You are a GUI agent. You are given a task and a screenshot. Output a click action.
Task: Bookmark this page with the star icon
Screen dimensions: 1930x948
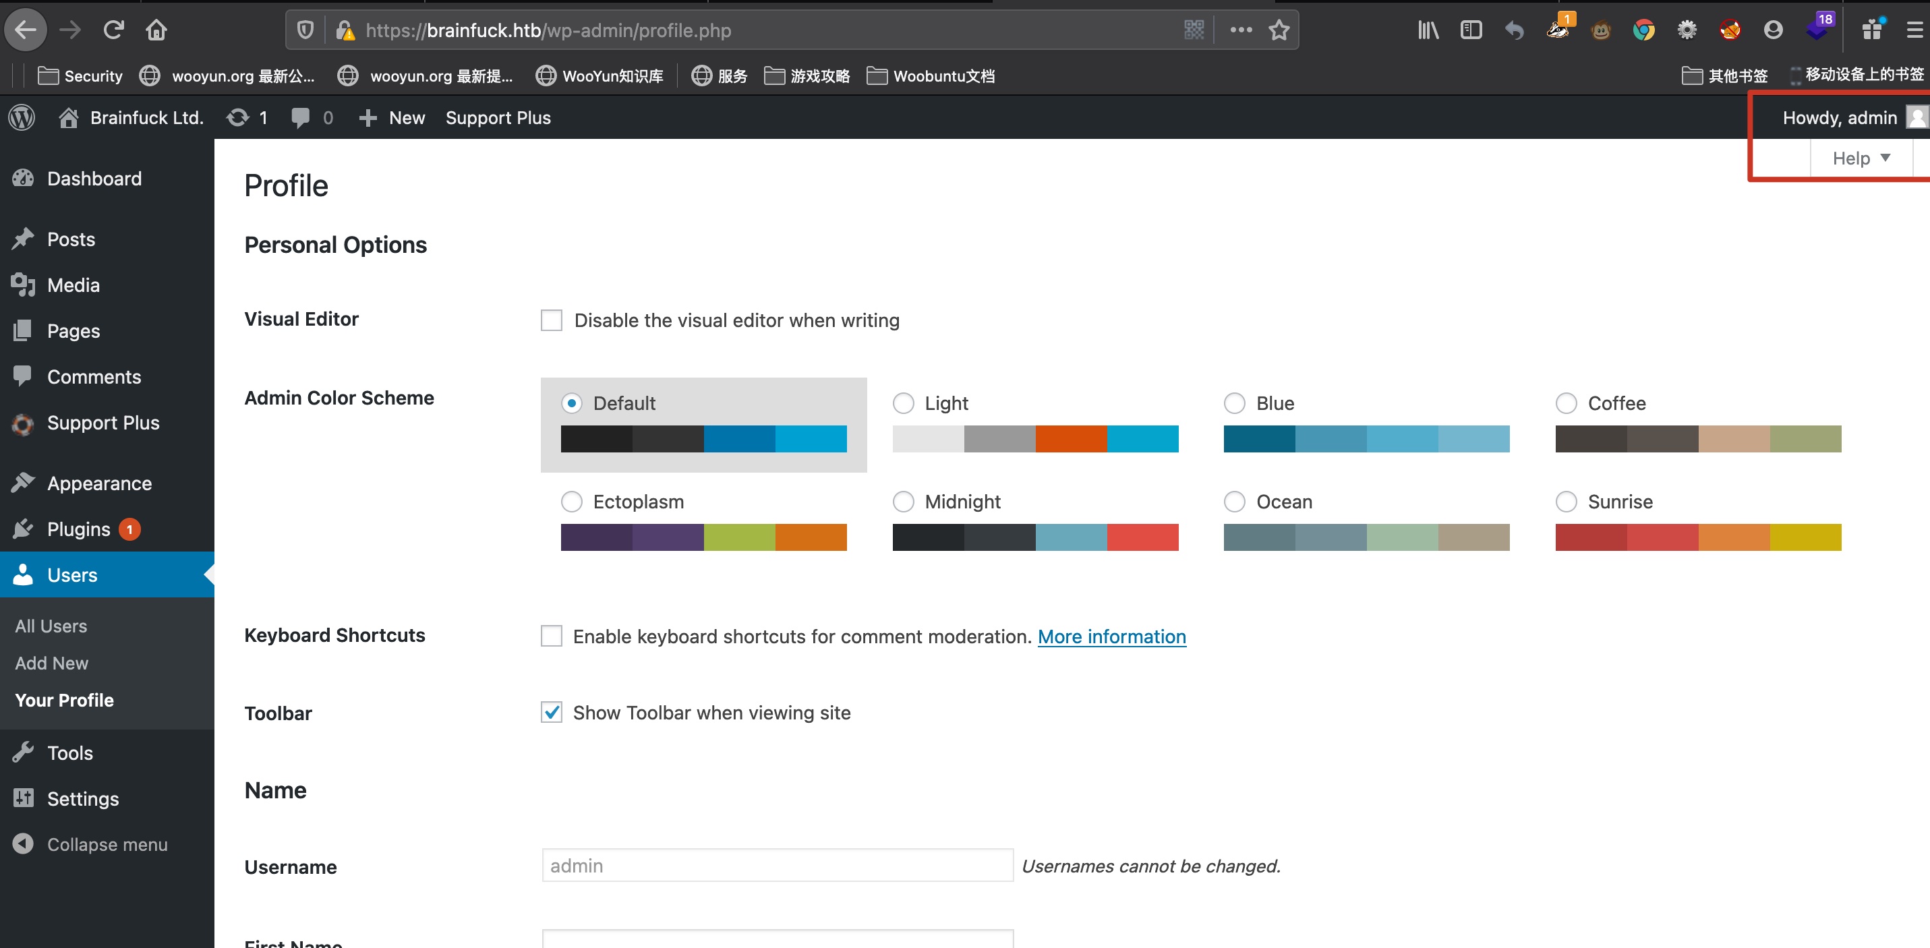pyautogui.click(x=1279, y=30)
